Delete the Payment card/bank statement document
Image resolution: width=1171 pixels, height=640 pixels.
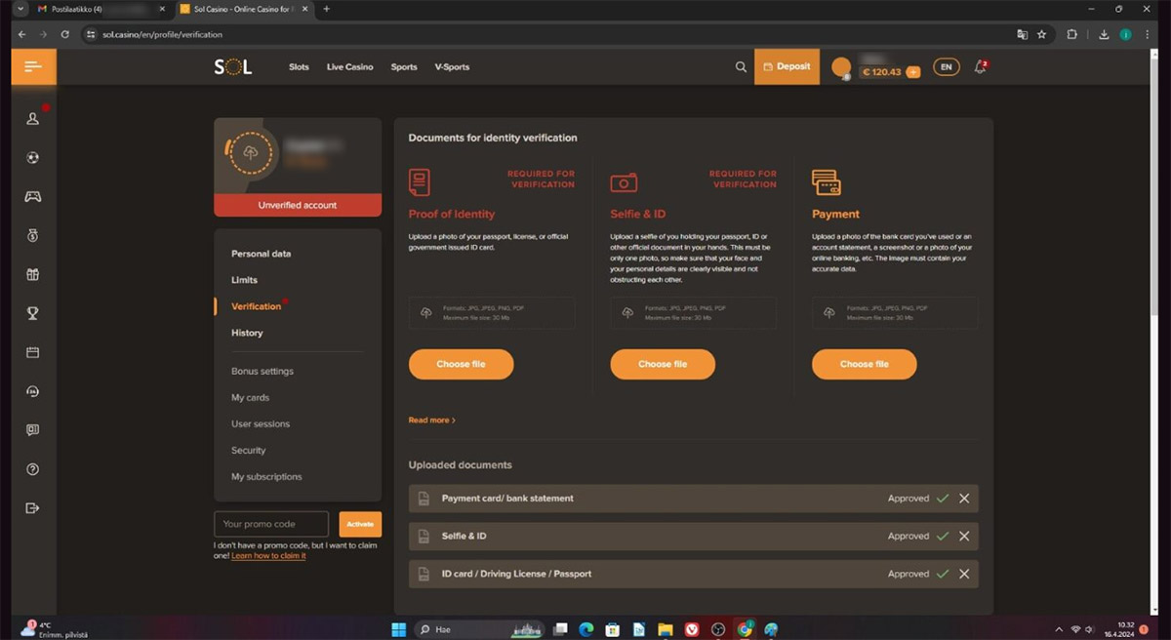(964, 499)
